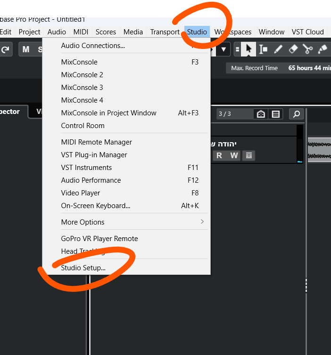Open MixConsole from the Studio menu
This screenshot has width=331, height=355.
(x=126, y=62)
